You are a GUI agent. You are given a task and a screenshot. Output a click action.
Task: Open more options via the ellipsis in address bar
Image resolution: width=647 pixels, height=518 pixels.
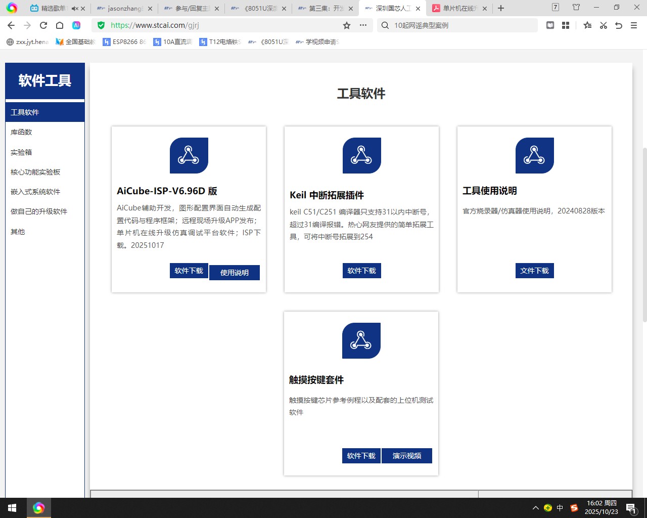[362, 24]
